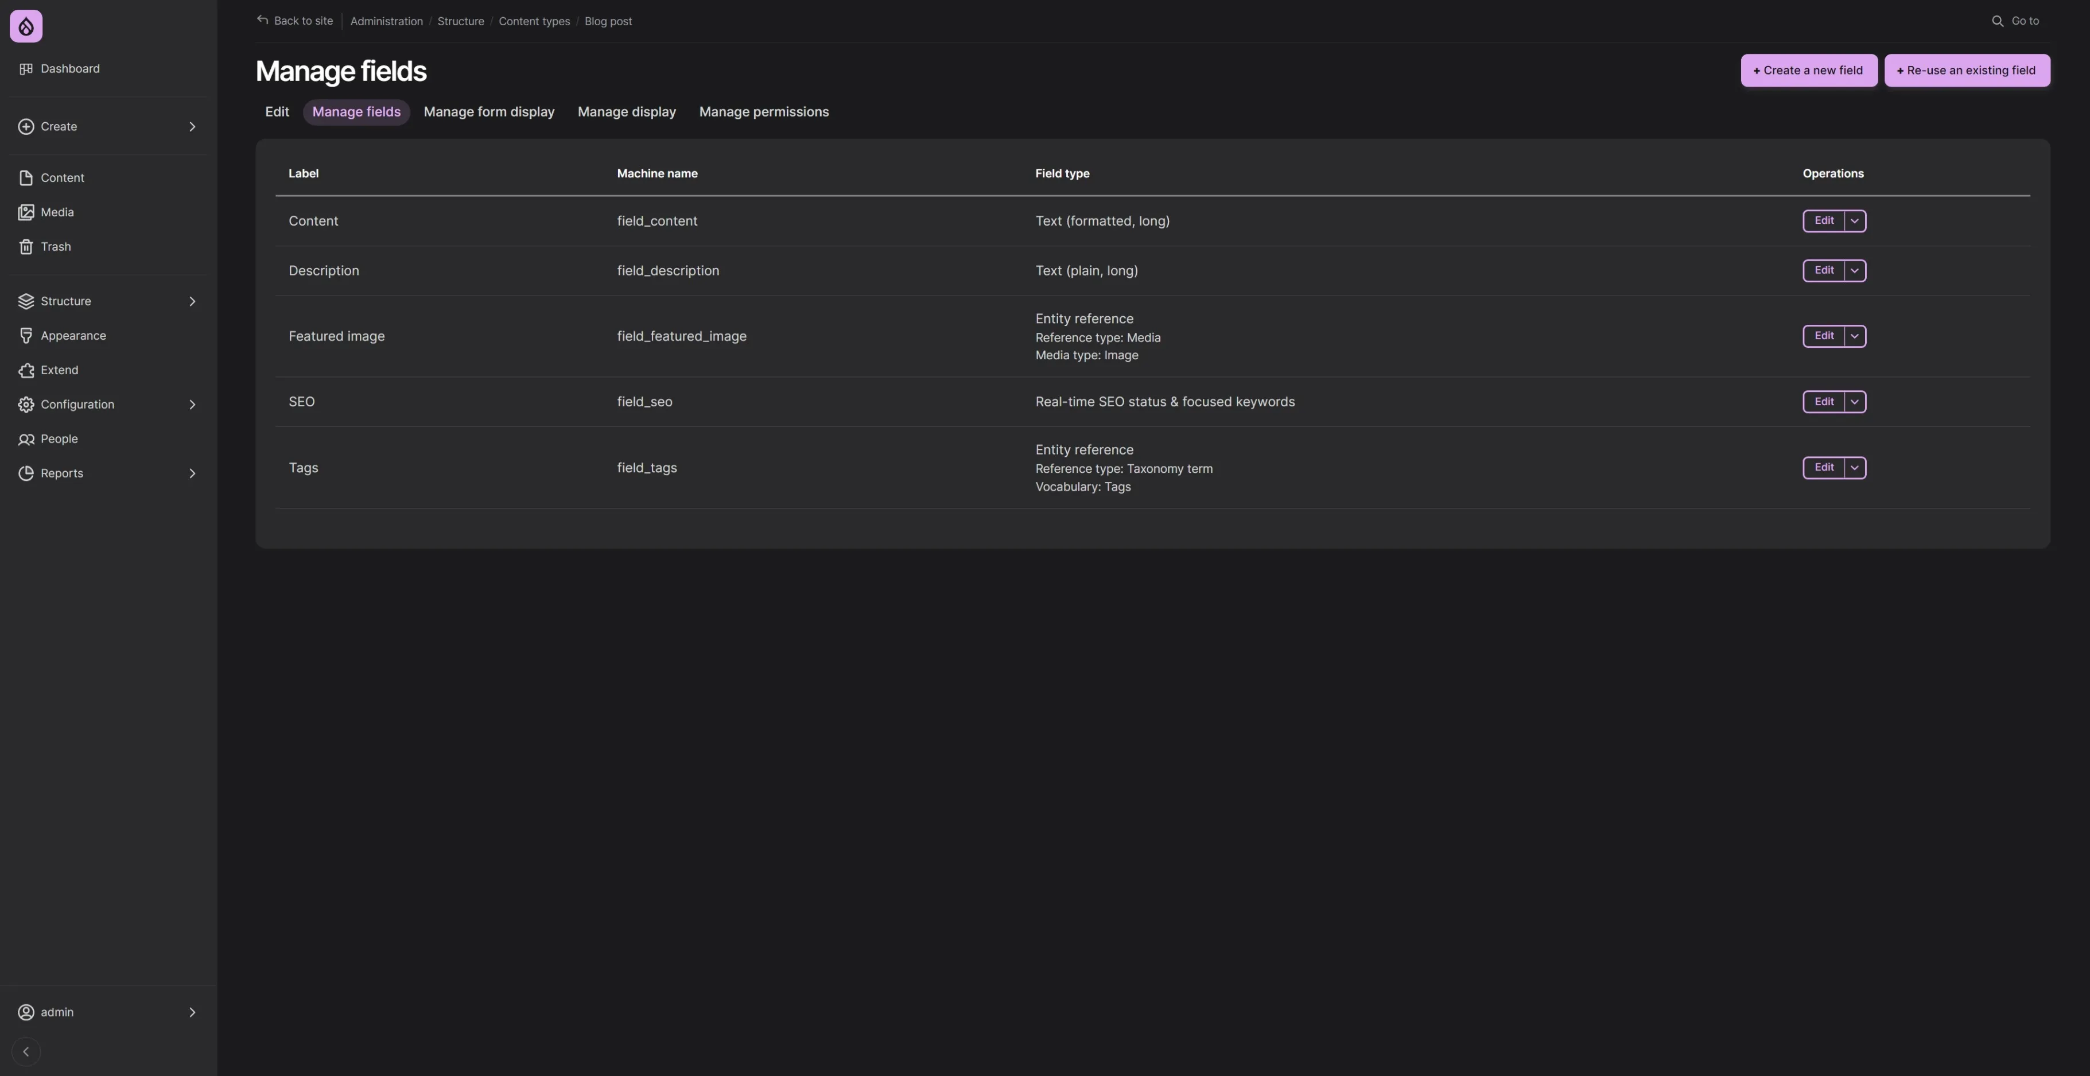This screenshot has height=1076, width=2090.
Task: Edit the Featured image field
Action: click(x=1823, y=336)
